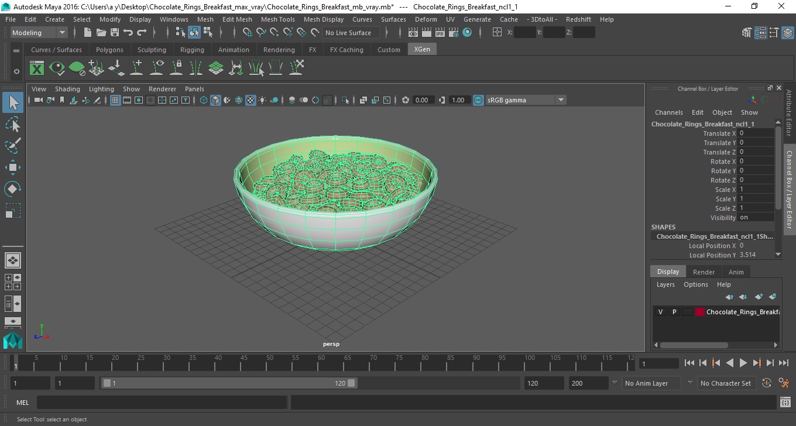
Task: Toggle the viewport grid display
Action: [115, 100]
